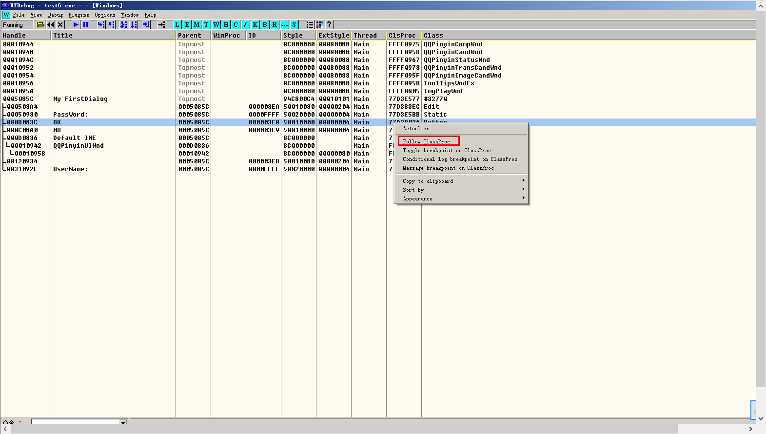Screen dimensions: 766x434
Task: Click the Go to address arrow icon
Action: (x=162, y=25)
